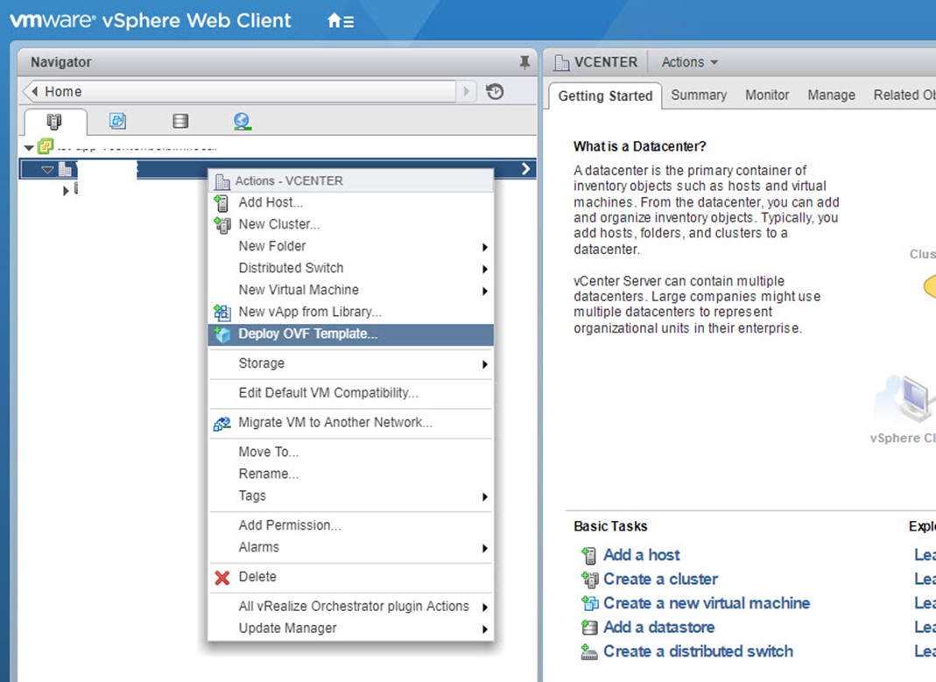Viewport: 936px width, 682px height.
Task: Choose New Cluster from context menu
Action: click(351, 225)
